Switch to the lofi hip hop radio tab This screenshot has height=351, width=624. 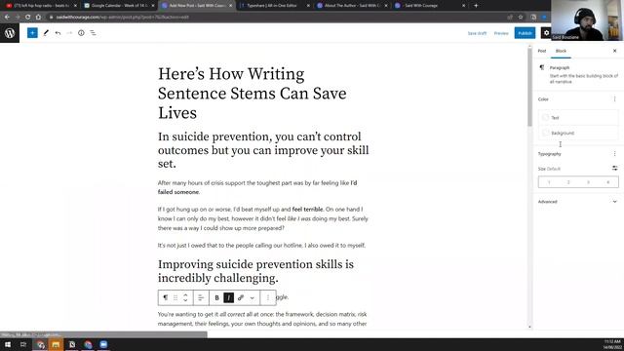(x=40, y=6)
